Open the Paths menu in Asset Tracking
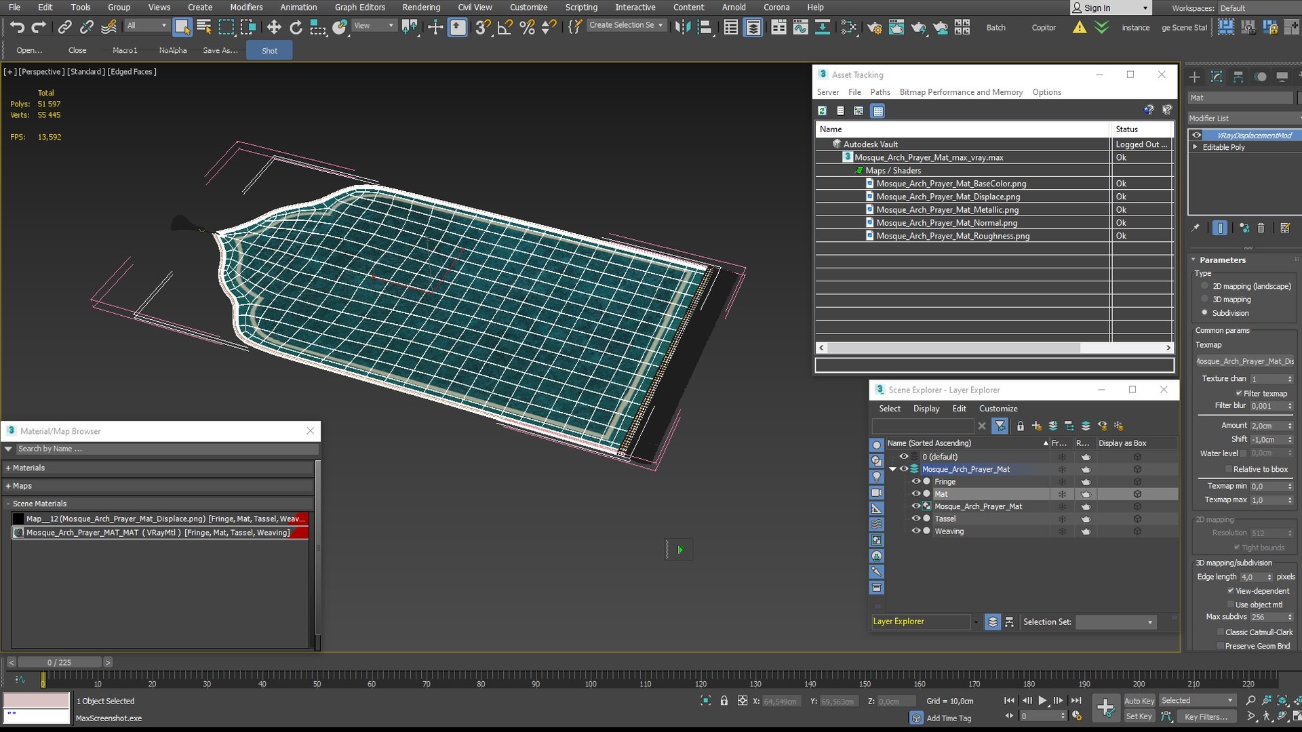This screenshot has height=732, width=1302. 880,92
